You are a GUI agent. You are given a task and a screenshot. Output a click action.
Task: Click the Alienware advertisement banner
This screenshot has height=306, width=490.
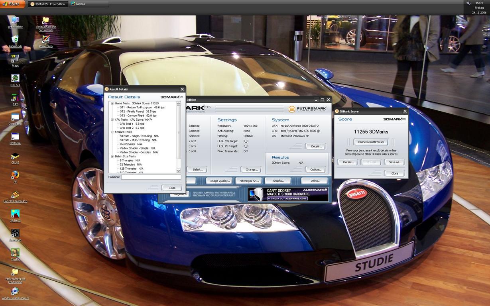(288, 194)
